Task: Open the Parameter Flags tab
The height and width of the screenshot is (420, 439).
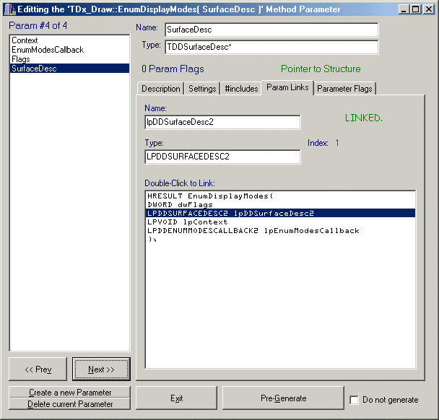Action: click(345, 89)
